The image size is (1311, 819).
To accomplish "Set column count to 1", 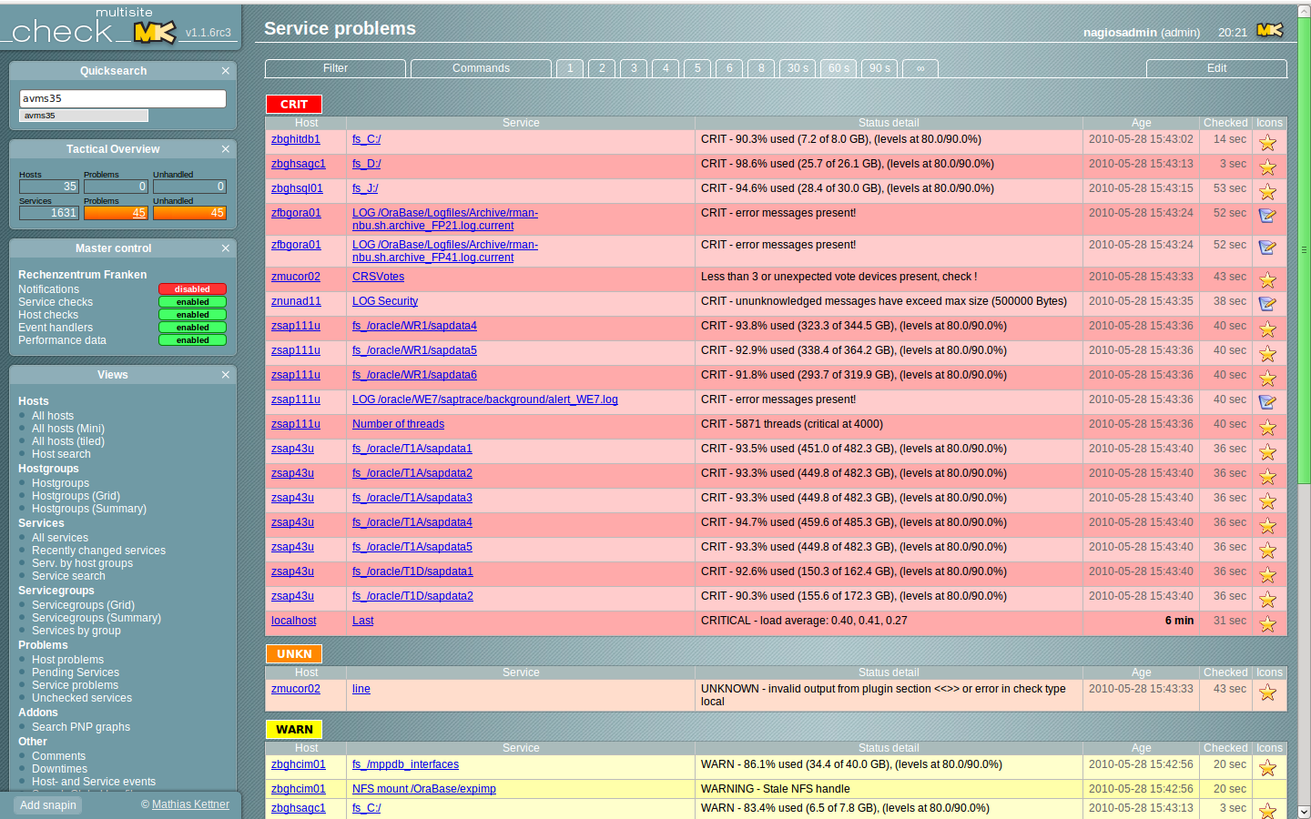I will pos(570,68).
